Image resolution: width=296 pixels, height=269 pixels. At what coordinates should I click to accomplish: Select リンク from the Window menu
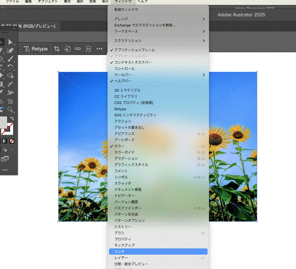click(x=119, y=251)
